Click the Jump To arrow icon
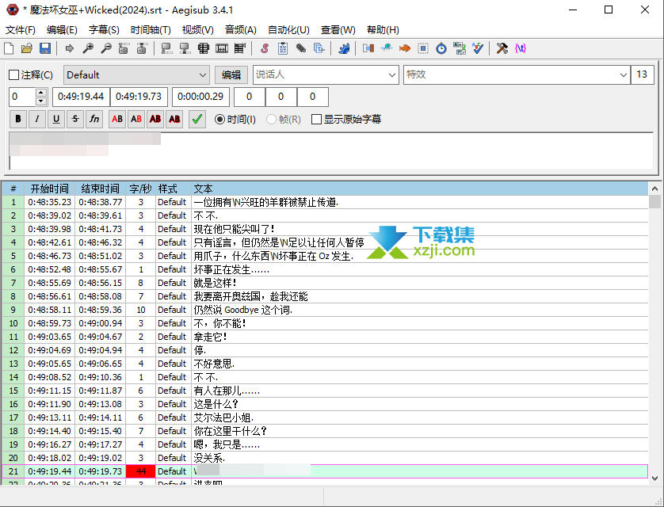This screenshot has width=664, height=507. point(69,48)
